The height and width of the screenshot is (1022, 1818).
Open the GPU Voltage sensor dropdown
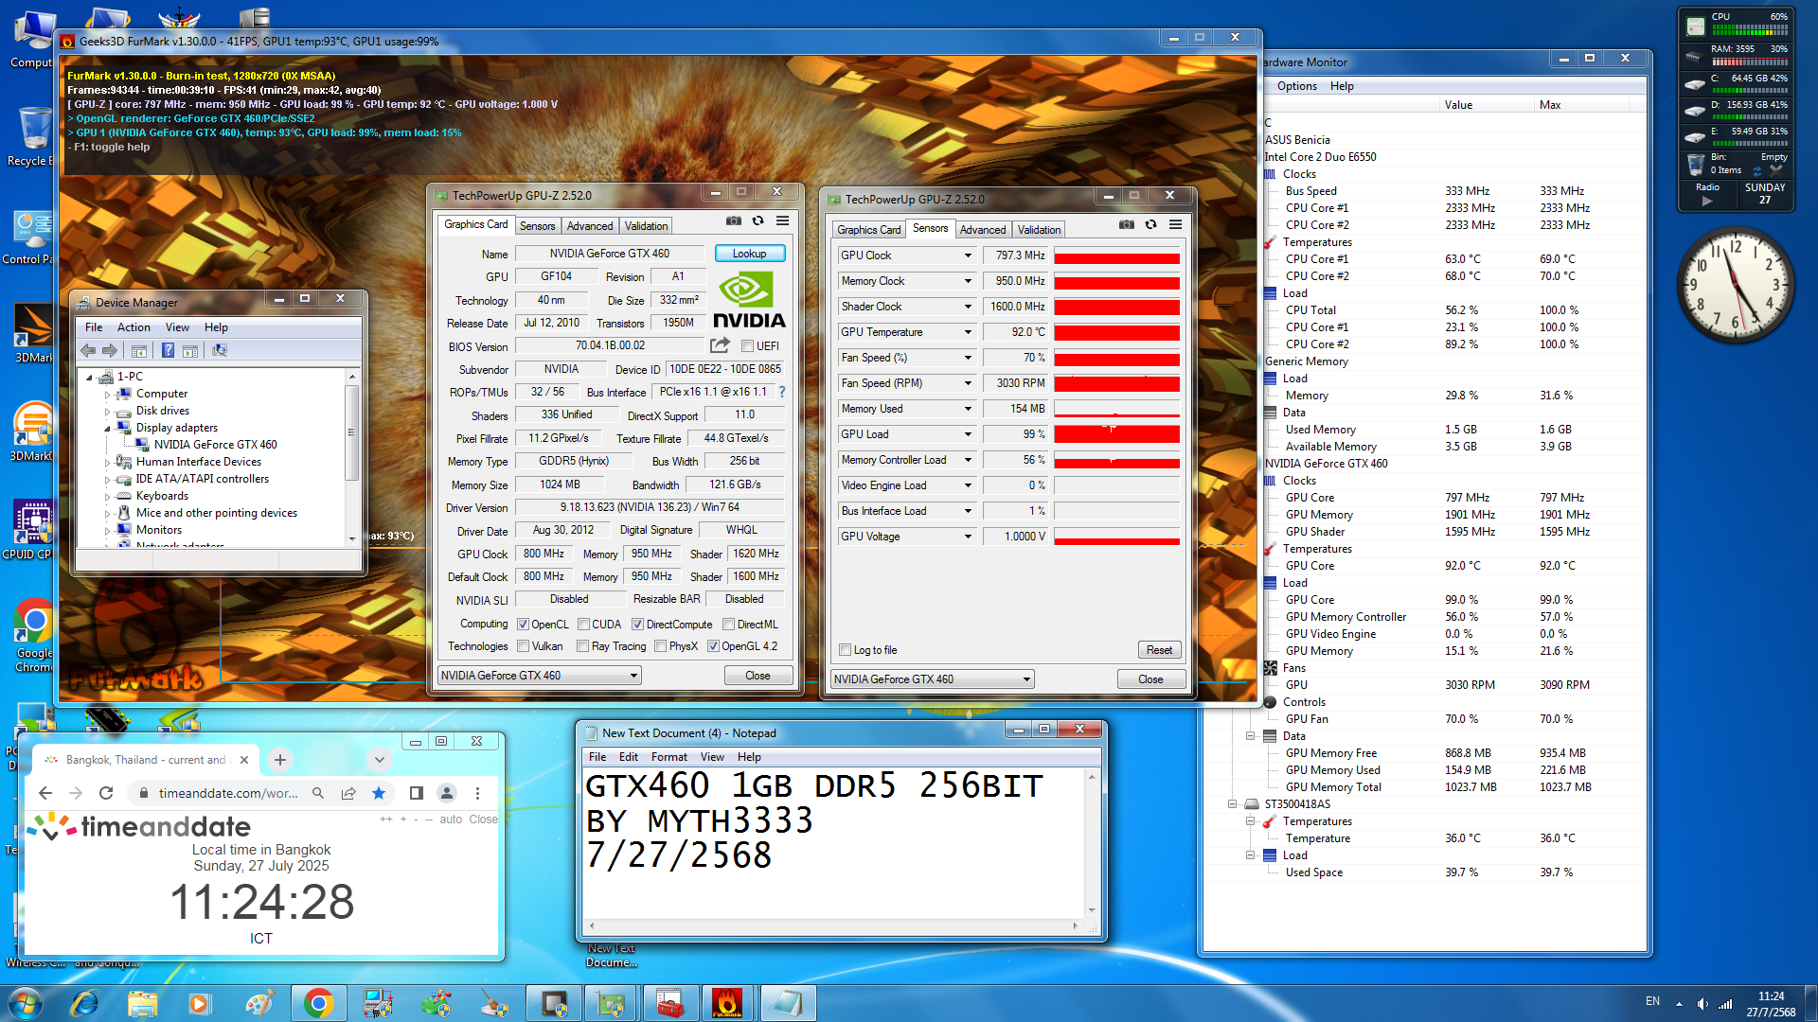(x=968, y=537)
